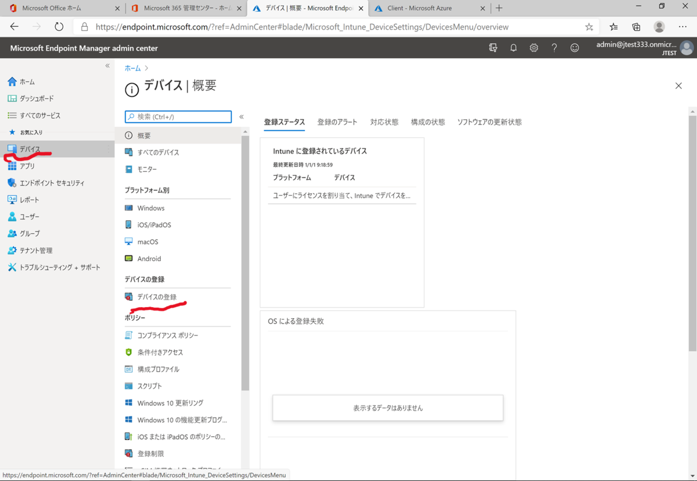
Task: Click the All services list icon
Action: [x=12, y=116]
